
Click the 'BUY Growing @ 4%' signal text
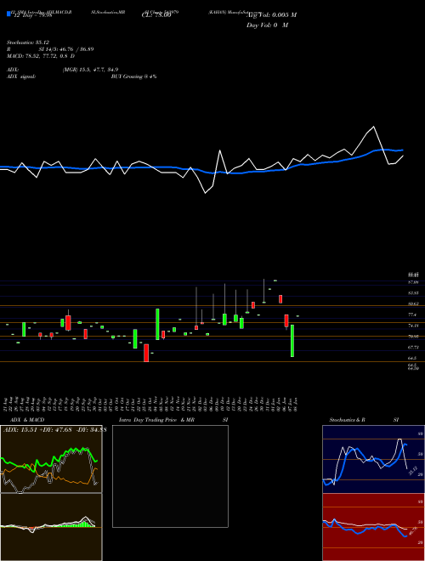click(x=133, y=76)
